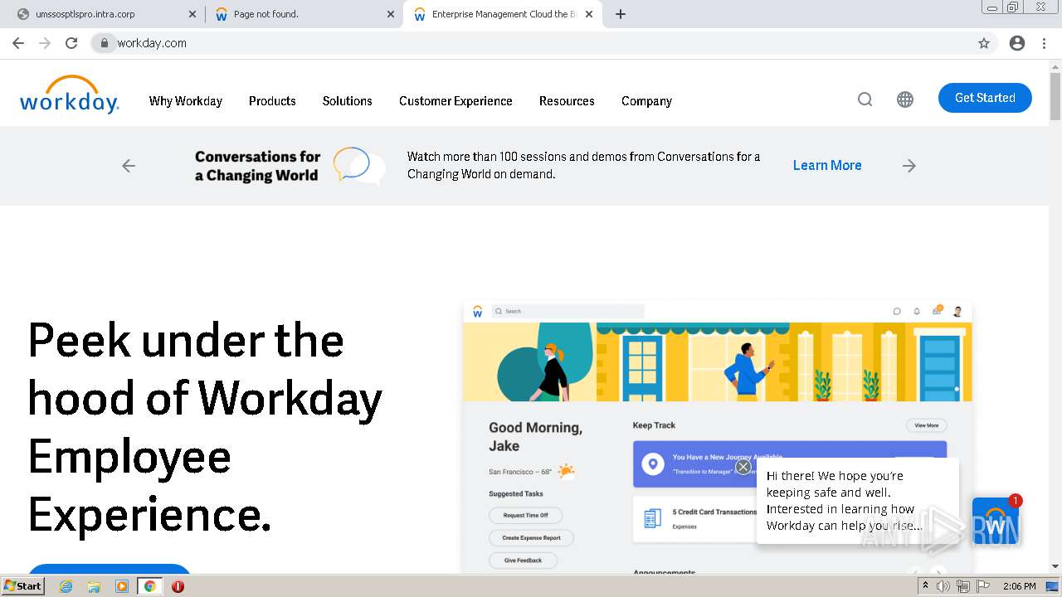Screen dimensions: 1062x597
Task: Click the taskbar clock showing 2:06 PM
Action: tap(1019, 586)
